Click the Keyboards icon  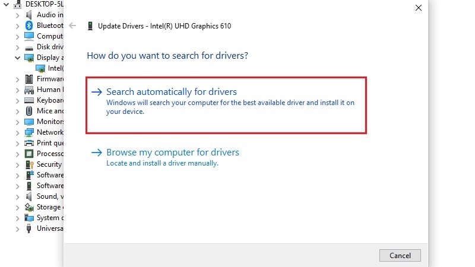click(x=29, y=100)
